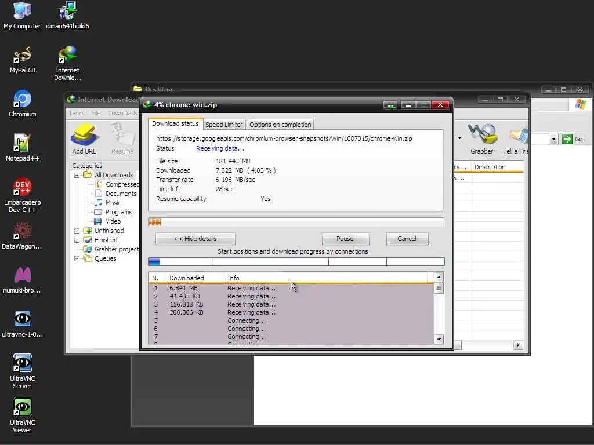This screenshot has height=445, width=594.
Task: Launch UltraVNC Viewer shortcut
Action: coord(22,415)
